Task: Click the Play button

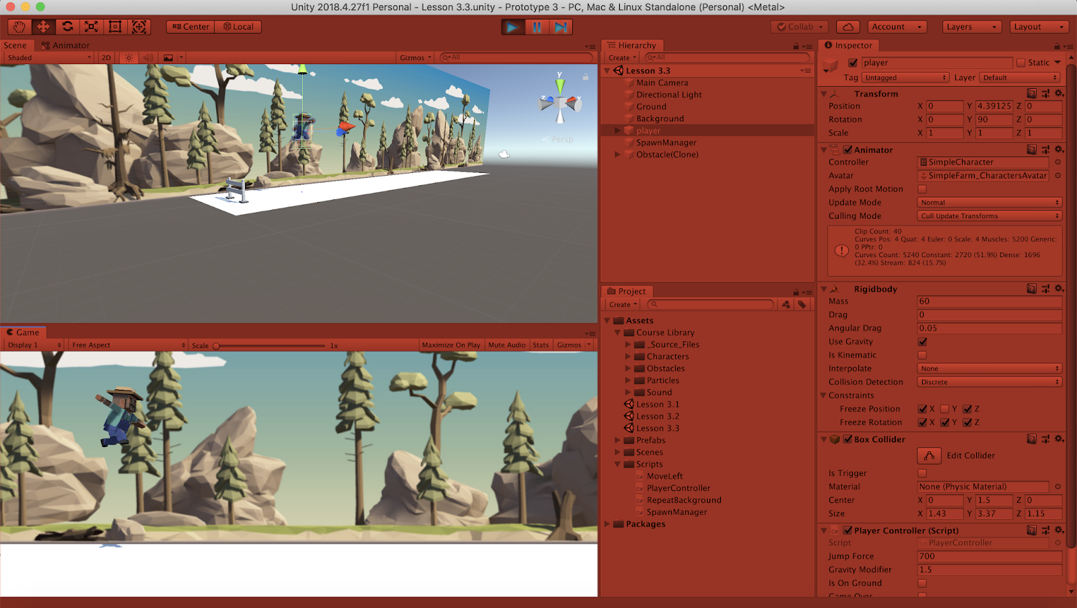Action: pyautogui.click(x=513, y=27)
